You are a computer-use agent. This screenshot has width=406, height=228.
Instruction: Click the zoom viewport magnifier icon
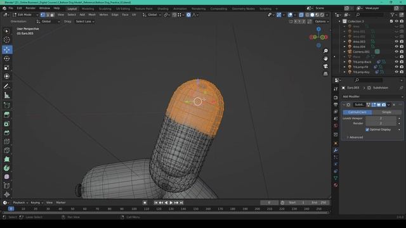pos(325,51)
